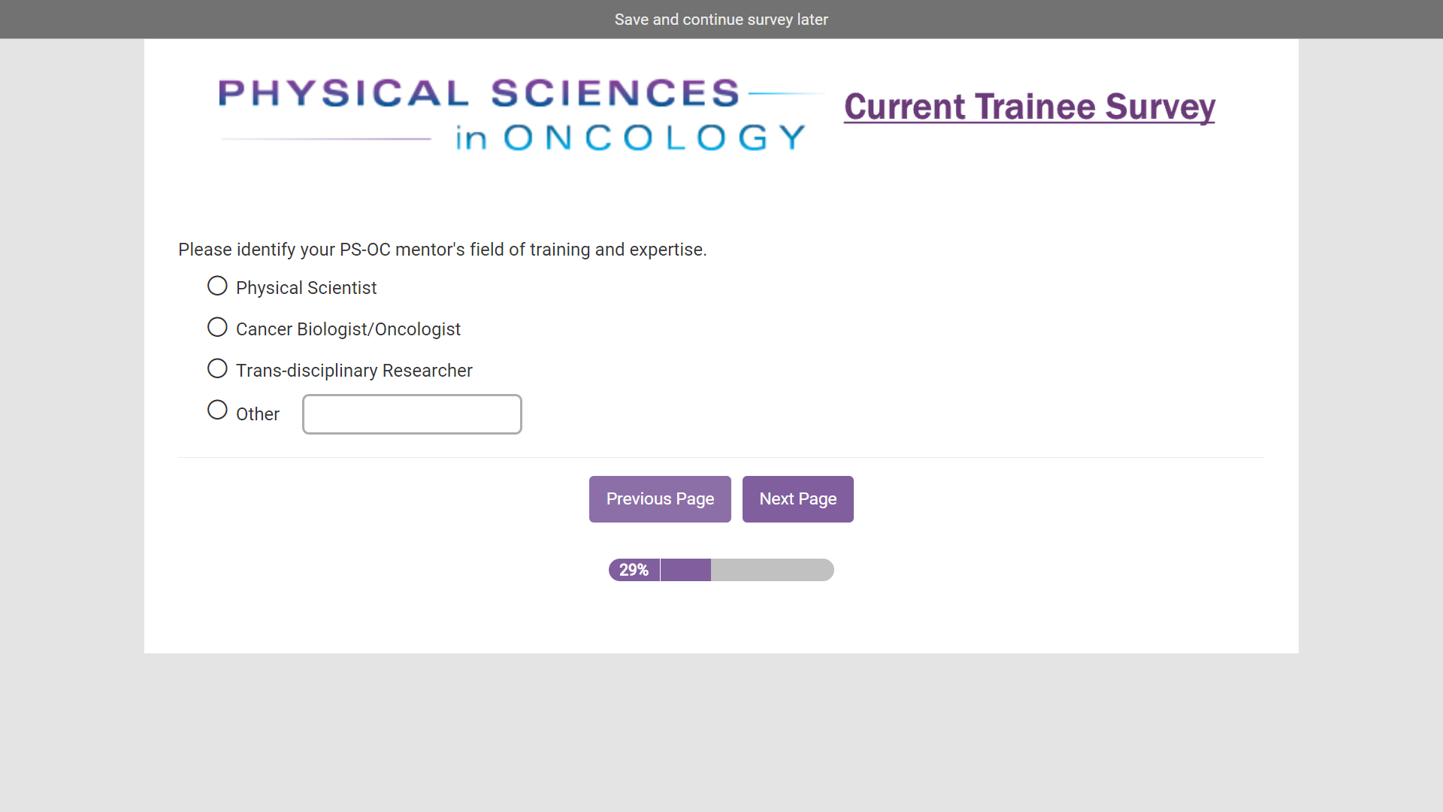Screen dimensions: 1443x812
Task: Click the gray top banner bar
Action: tap(301, 20)
